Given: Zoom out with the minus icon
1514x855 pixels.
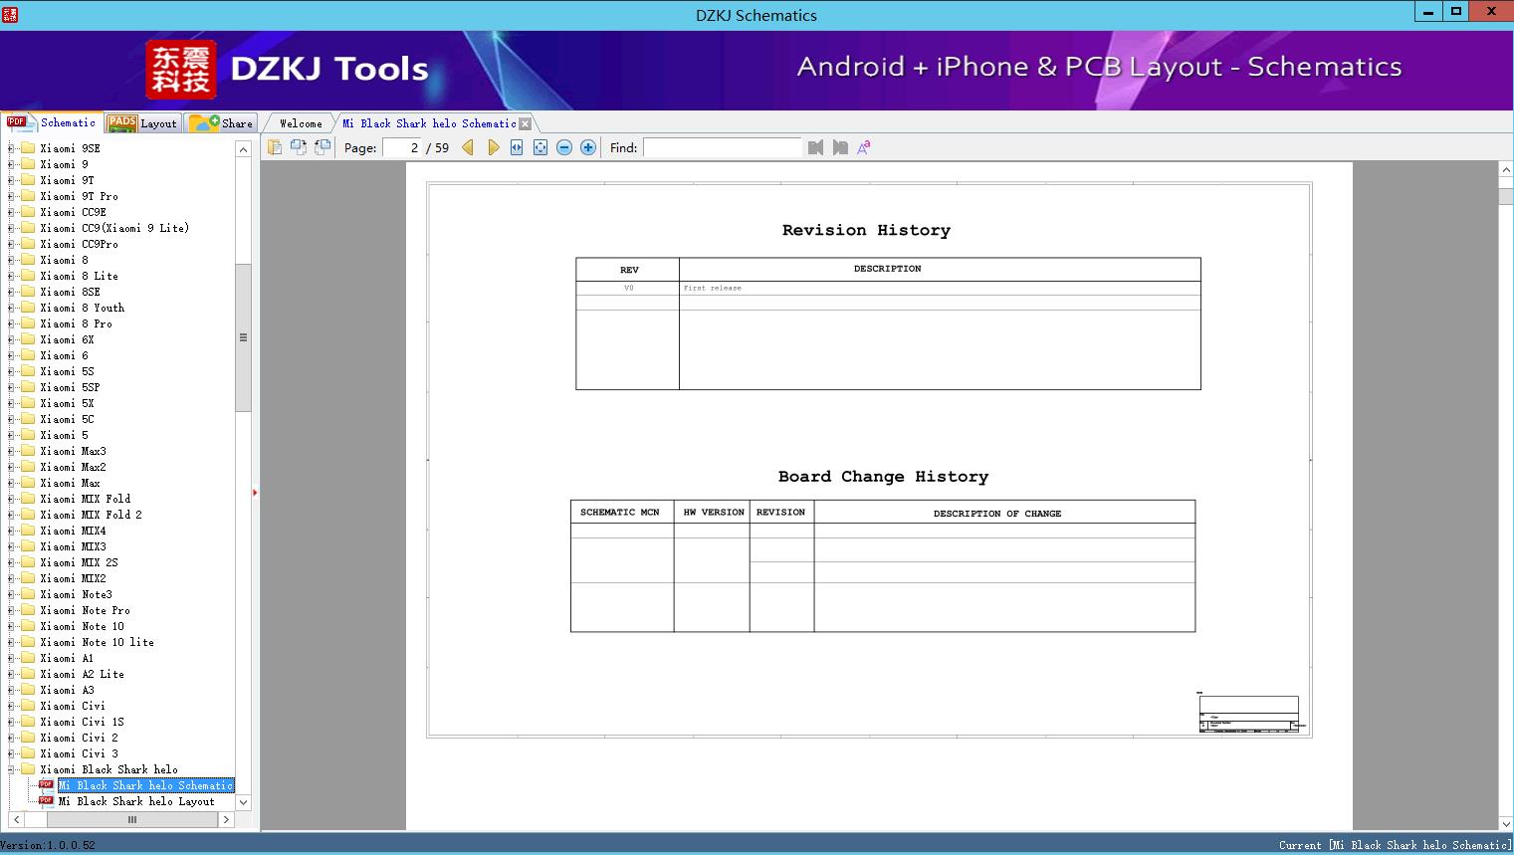Looking at the screenshot, I should (564, 147).
